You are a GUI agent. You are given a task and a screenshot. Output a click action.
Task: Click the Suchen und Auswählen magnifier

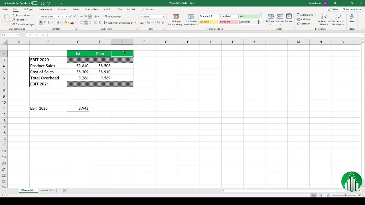point(338,20)
